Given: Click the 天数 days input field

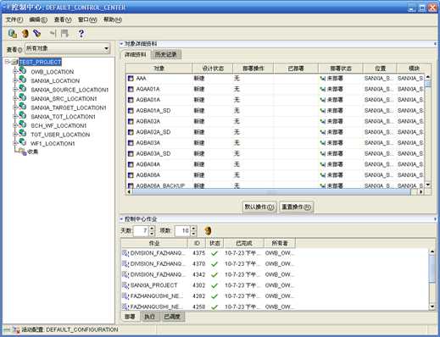Looking at the screenshot, I should point(142,231).
